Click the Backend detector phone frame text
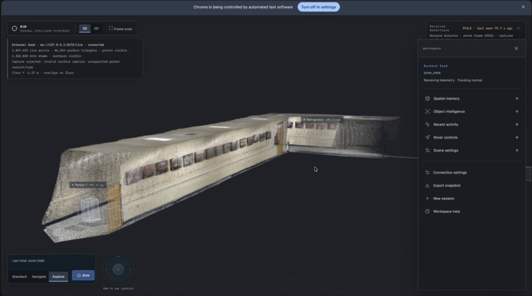The height and width of the screenshot is (296, 532). tap(471, 36)
